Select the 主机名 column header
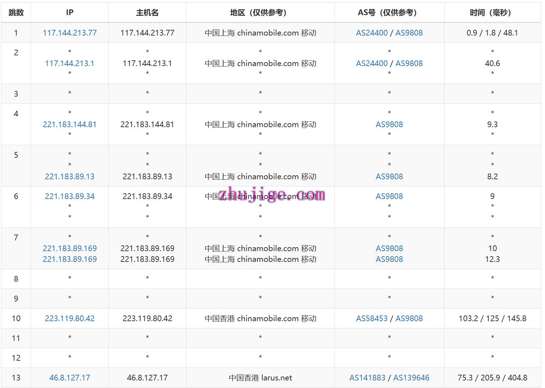Image resolution: width=545 pixels, height=388 pixels. [147, 13]
